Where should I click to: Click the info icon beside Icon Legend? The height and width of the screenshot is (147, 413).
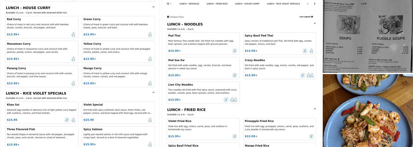(x=312, y=17)
